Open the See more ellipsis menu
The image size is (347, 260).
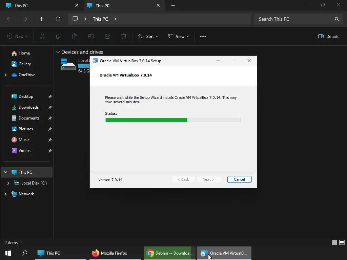[203, 37]
